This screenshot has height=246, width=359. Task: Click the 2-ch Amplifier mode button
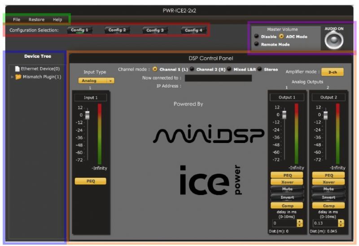(x=333, y=72)
